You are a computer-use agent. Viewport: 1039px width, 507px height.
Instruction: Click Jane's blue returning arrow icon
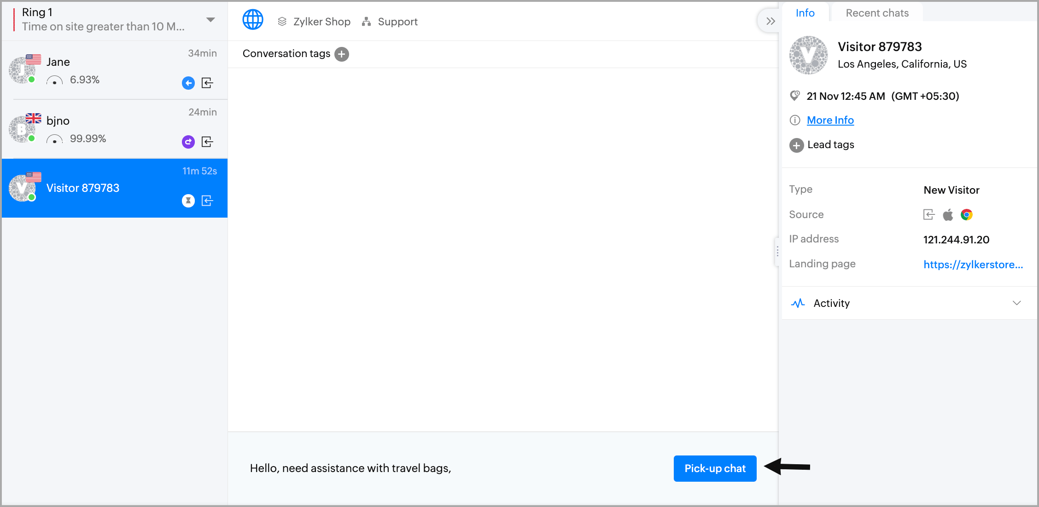188,83
